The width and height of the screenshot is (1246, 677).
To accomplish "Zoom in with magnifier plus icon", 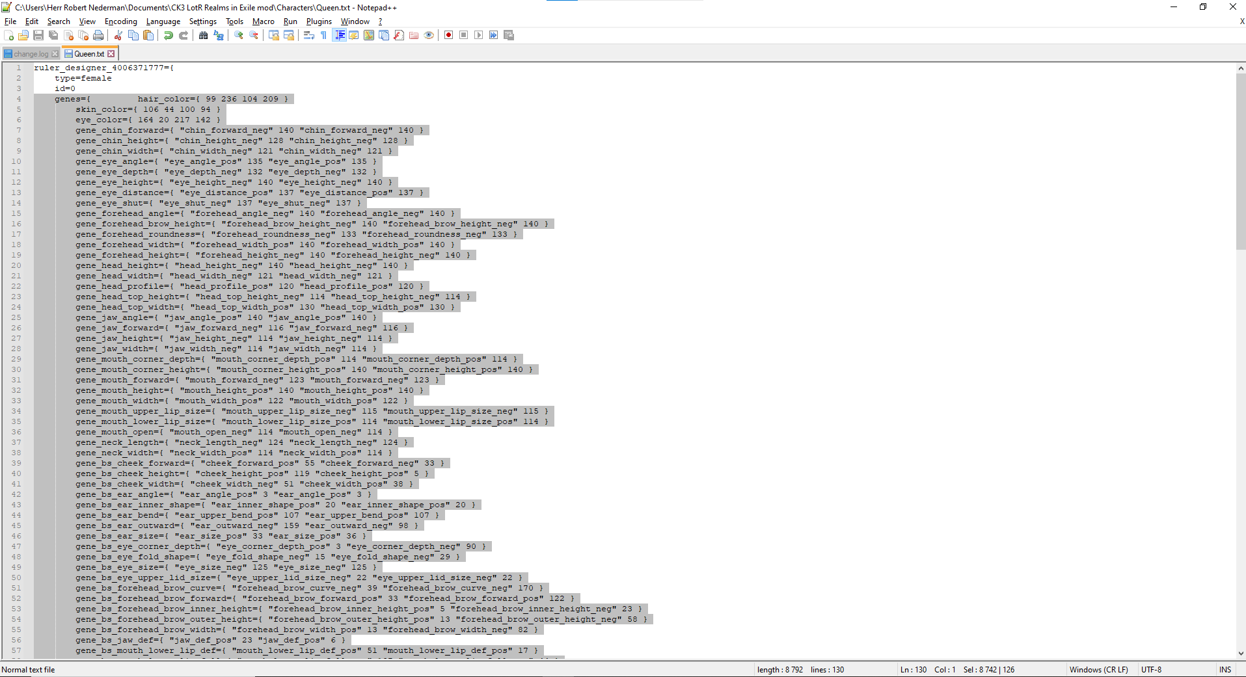I will point(239,35).
